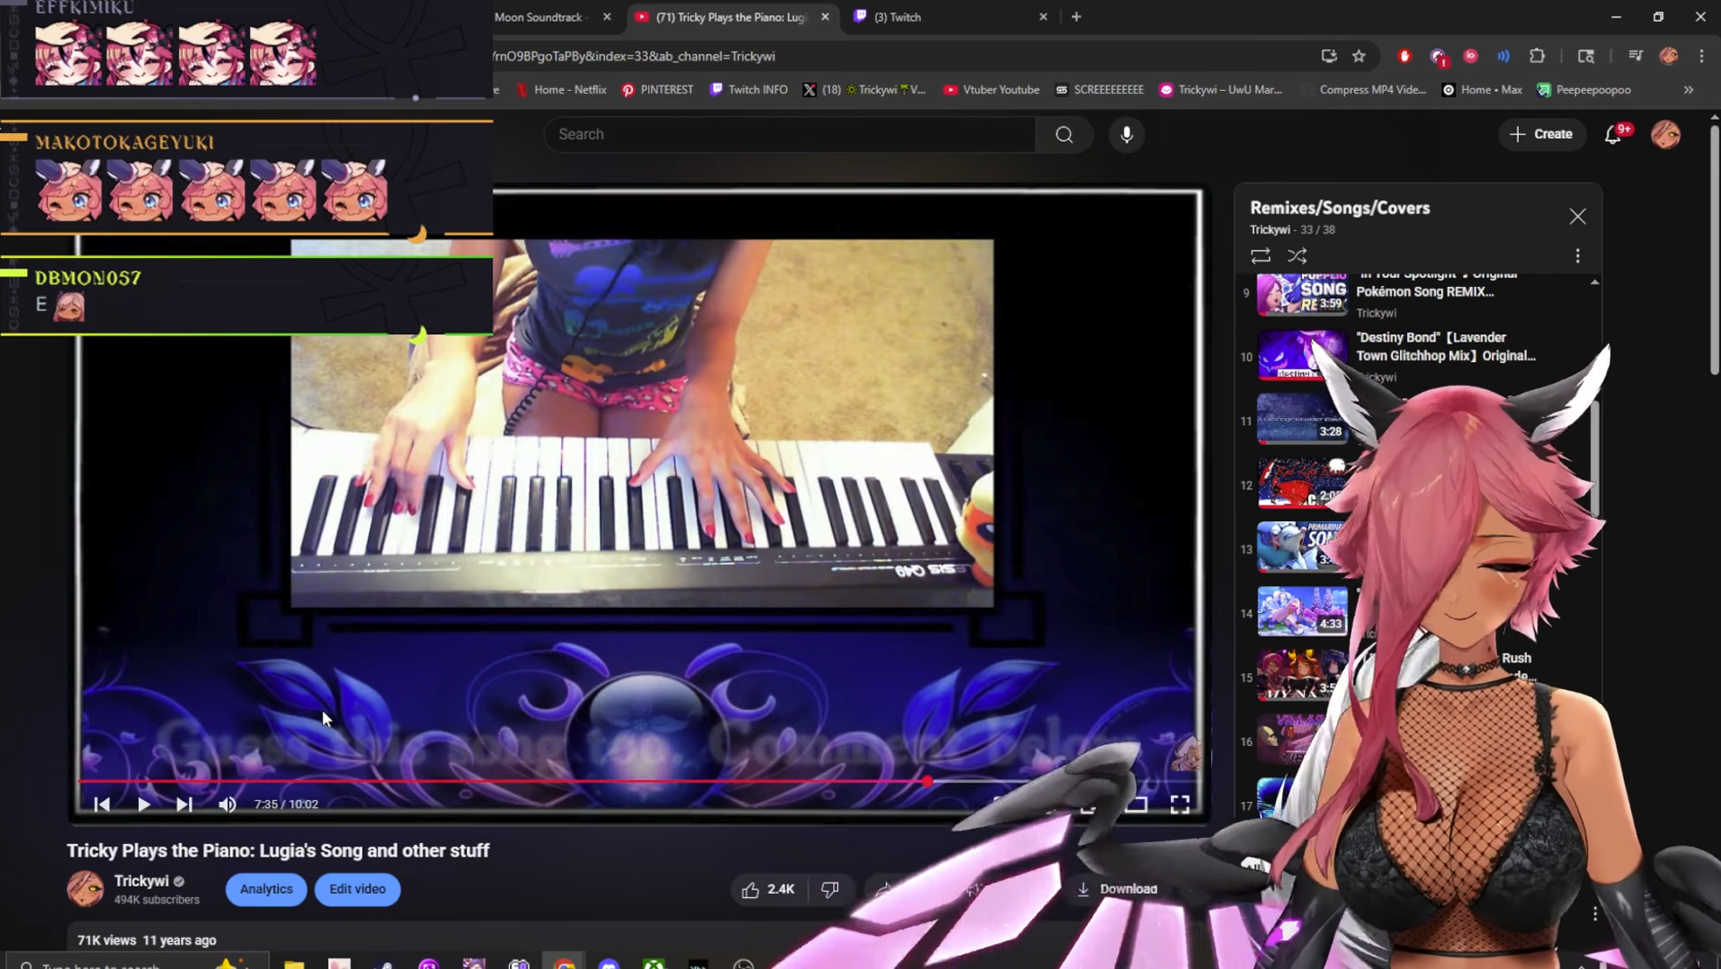Enter fullscreen video mode
Image resolution: width=1721 pixels, height=969 pixels.
(x=1180, y=805)
